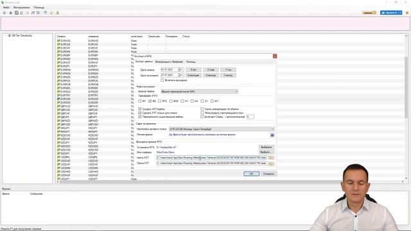
Task: Click the gear settings icon in toolbar
Action: pyautogui.click(x=4, y=13)
